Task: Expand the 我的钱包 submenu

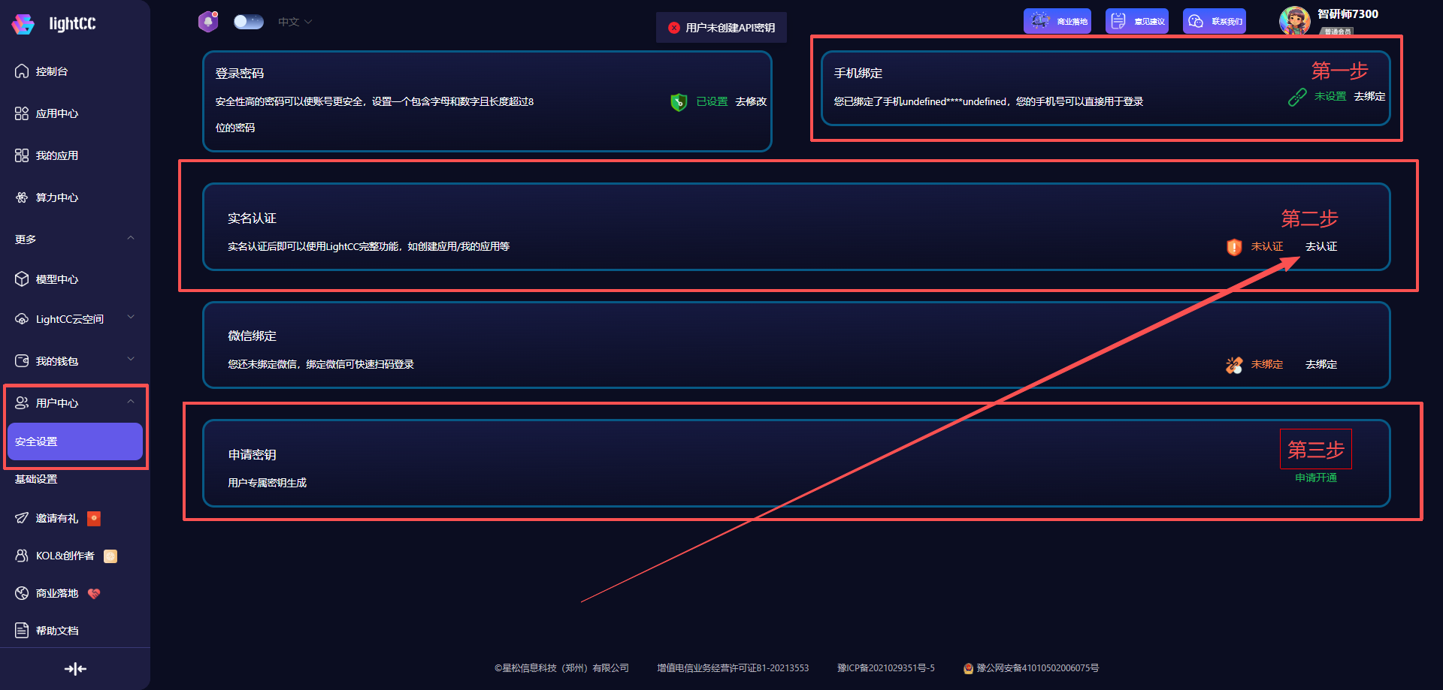Action: coord(131,360)
